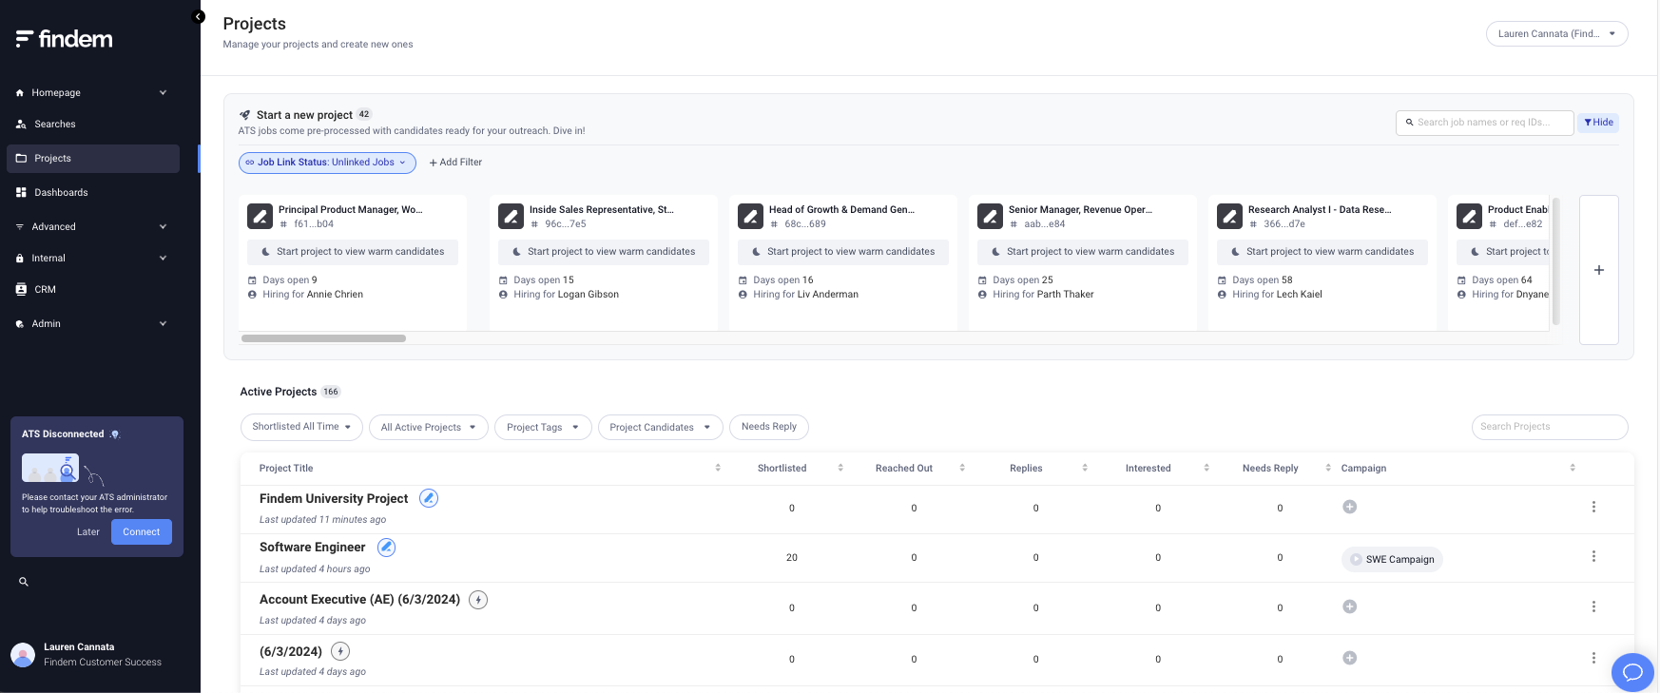The image size is (1660, 693).
Task: Open more options for Account Executive row
Action: point(1593,606)
